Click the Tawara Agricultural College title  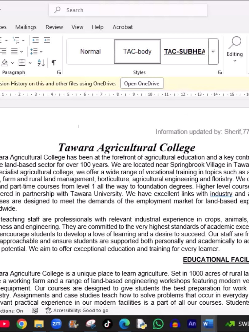tap(127, 148)
